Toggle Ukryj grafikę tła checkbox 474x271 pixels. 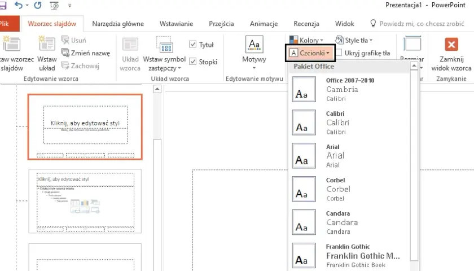click(339, 53)
